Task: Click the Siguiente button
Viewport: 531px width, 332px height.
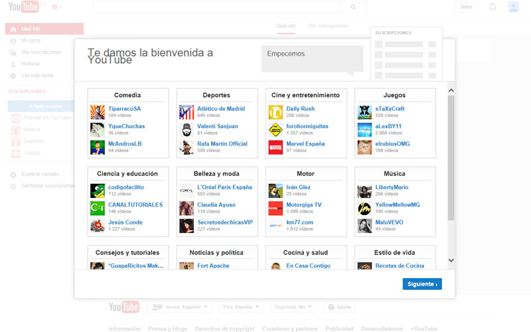Action: tap(422, 284)
